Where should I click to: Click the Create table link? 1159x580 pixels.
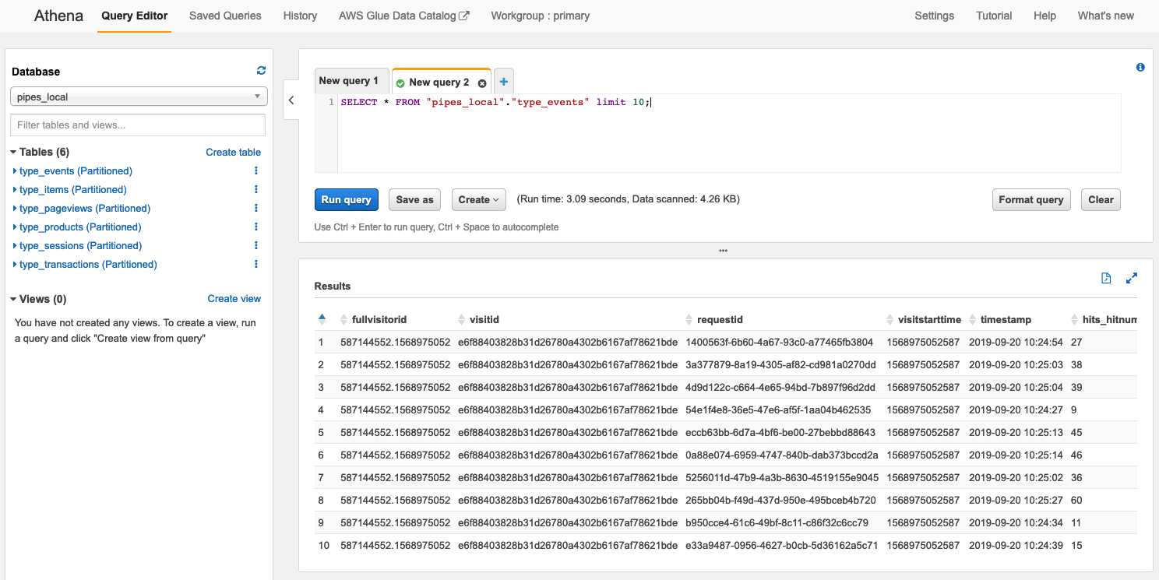point(233,152)
